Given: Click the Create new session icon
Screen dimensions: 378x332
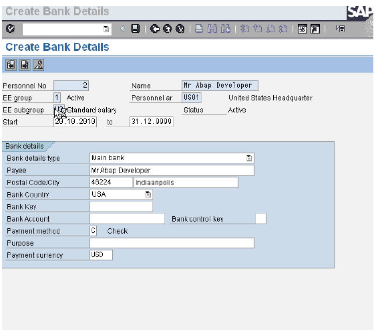Looking at the screenshot, I should [303, 29].
